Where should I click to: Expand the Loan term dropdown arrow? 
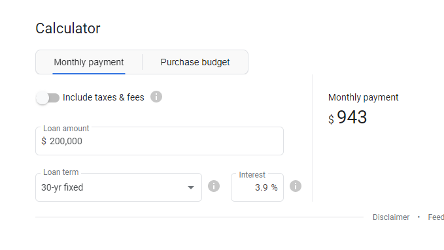(191, 187)
